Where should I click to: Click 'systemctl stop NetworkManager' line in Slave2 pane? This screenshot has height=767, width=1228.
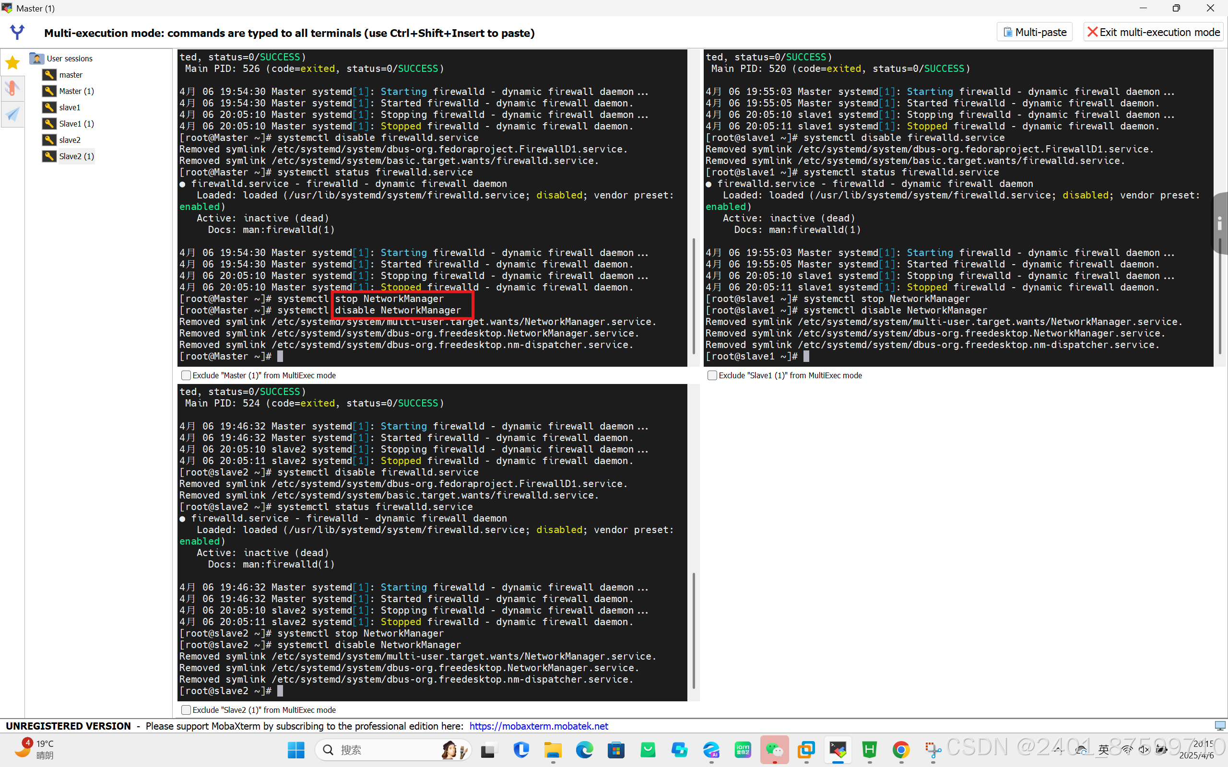point(311,633)
